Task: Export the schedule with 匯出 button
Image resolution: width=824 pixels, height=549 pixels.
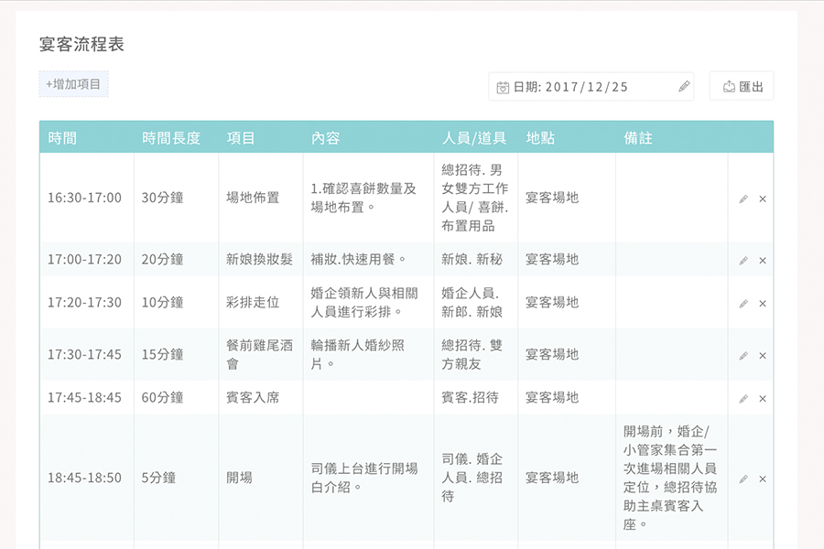Action: pyautogui.click(x=742, y=87)
